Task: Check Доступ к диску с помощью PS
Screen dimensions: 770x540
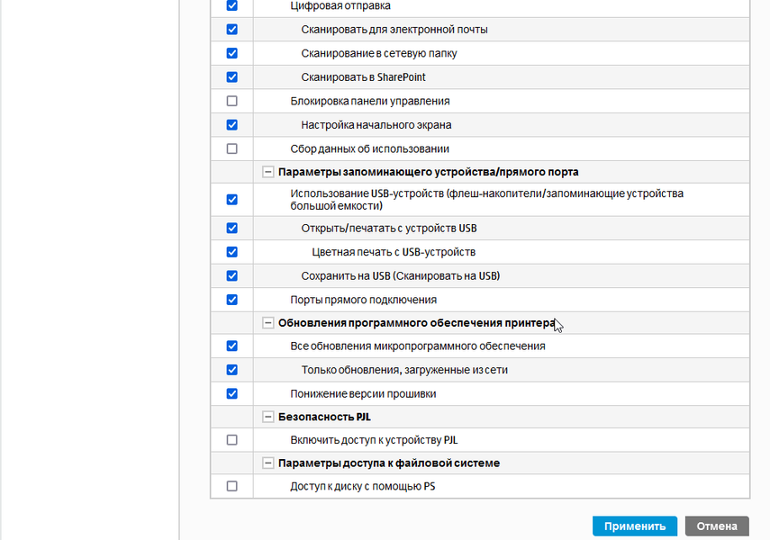Action: (232, 486)
